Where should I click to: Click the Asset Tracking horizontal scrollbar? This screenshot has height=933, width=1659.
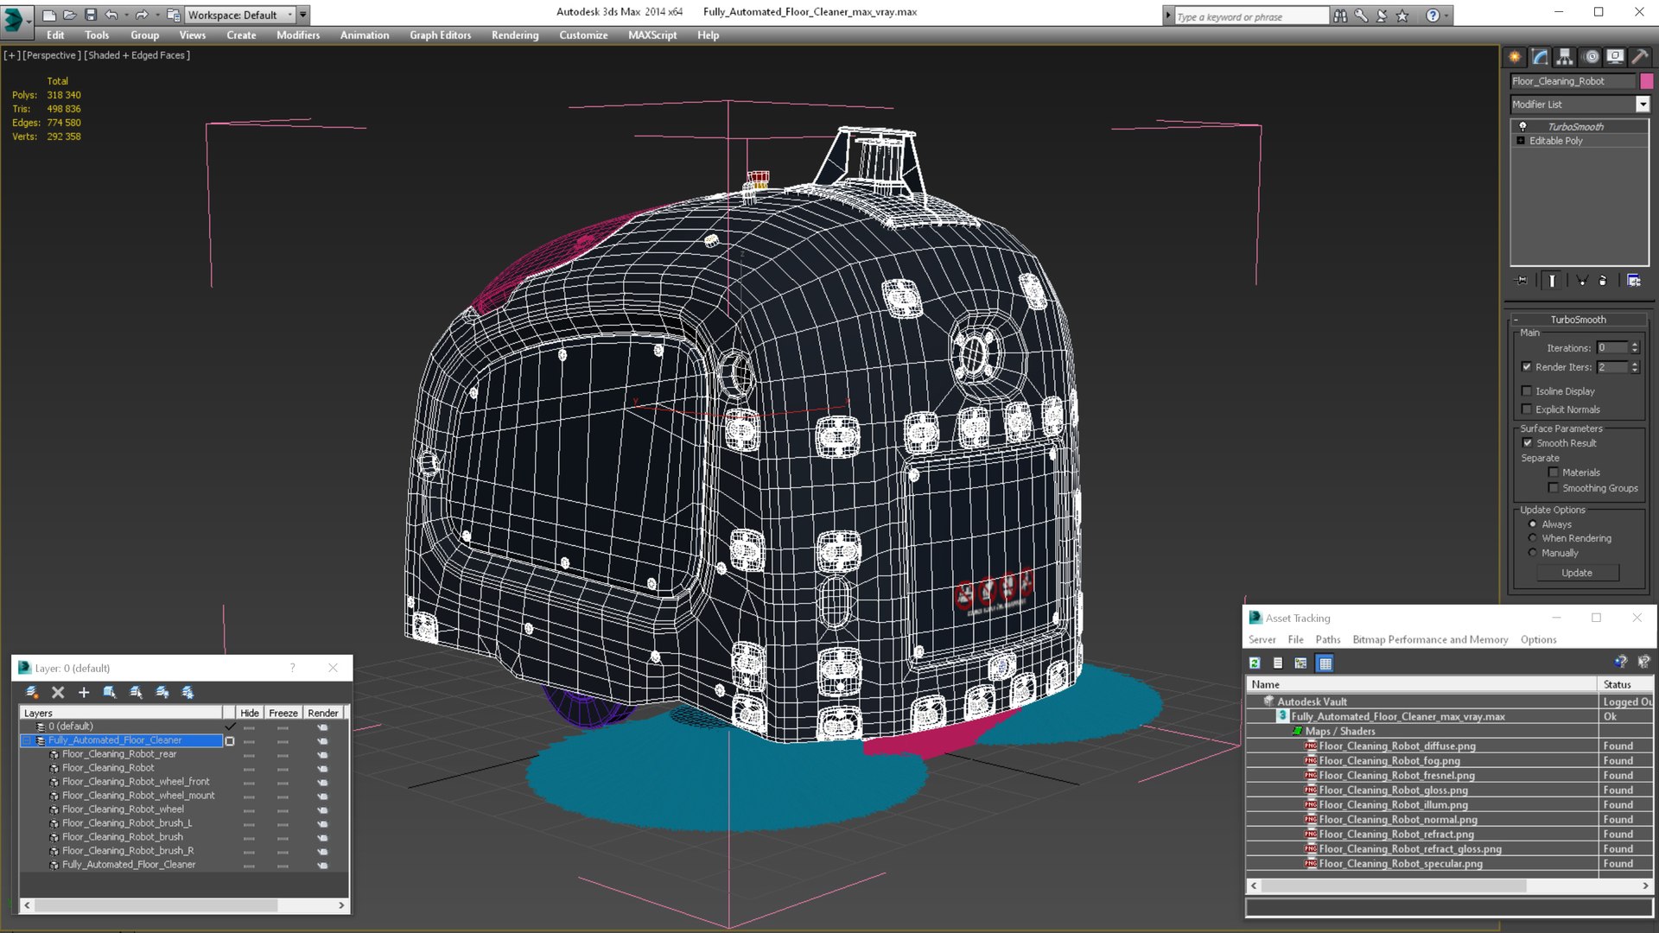coord(1449,885)
